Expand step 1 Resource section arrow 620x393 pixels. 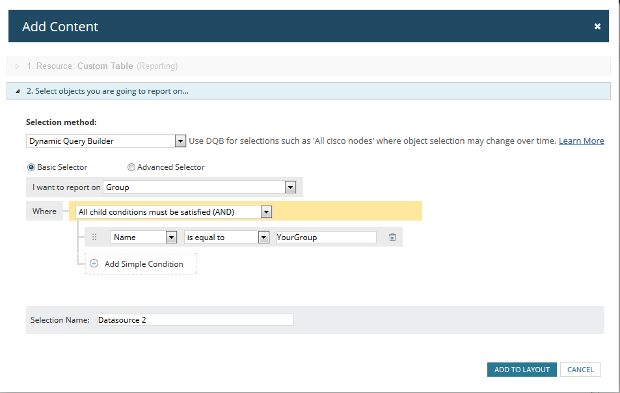click(x=17, y=66)
